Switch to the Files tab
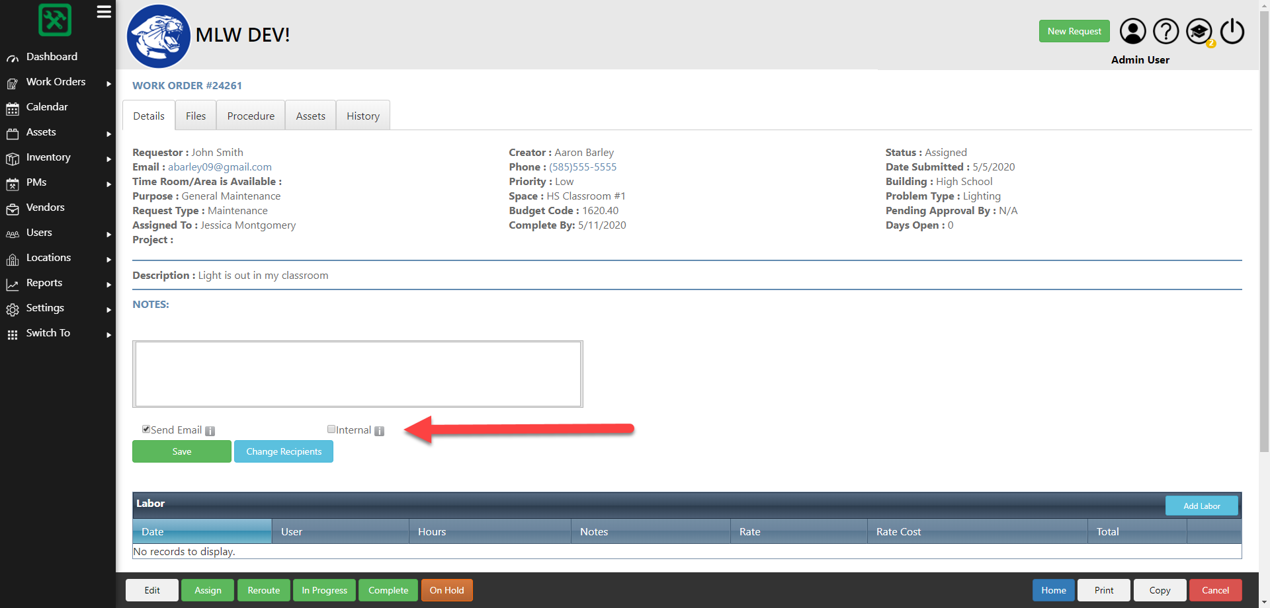Screen dimensions: 1270x608 coord(195,115)
